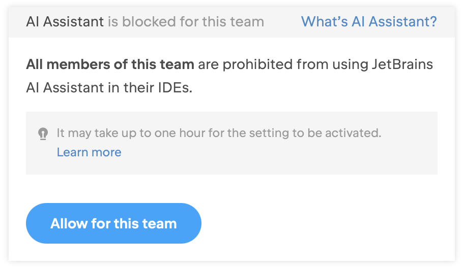Click the word "activated." in the hint
Screen dimensions: 464x269
(x=353, y=133)
